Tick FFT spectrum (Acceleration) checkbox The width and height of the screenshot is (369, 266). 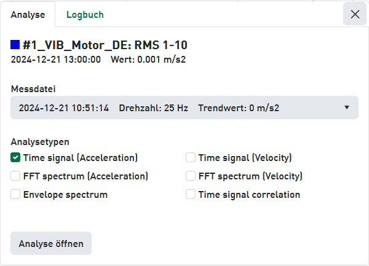click(x=16, y=176)
